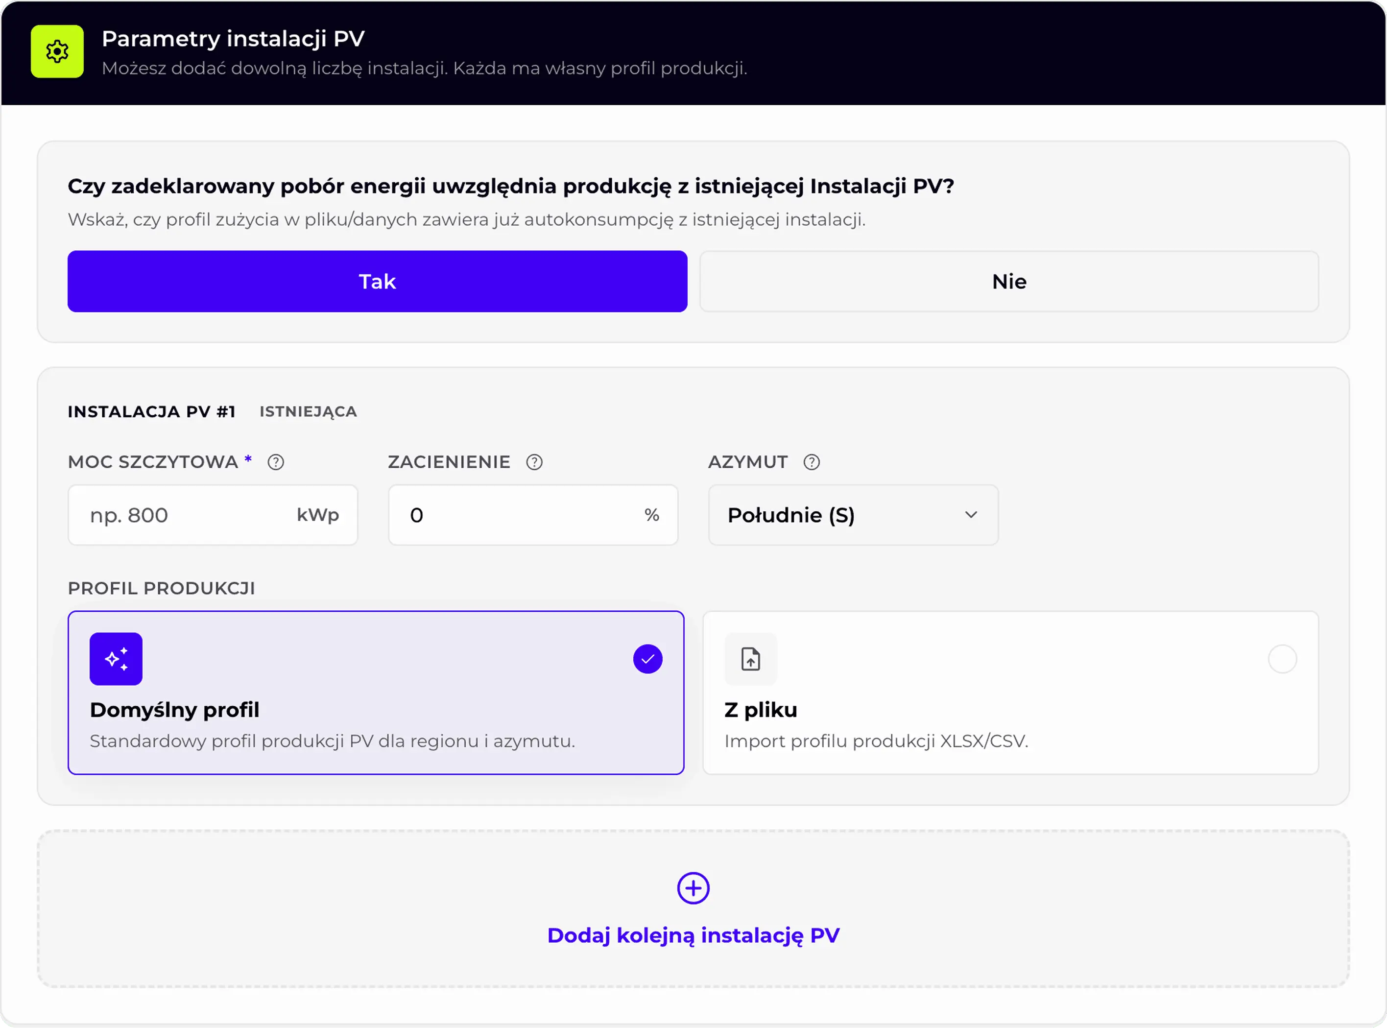This screenshot has height=1028, width=1387.
Task: Click the question about zadeklarowany pobór energii
Action: pos(511,186)
